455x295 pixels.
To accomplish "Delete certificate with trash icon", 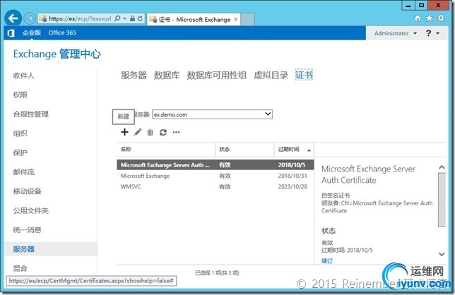I will tap(150, 133).
